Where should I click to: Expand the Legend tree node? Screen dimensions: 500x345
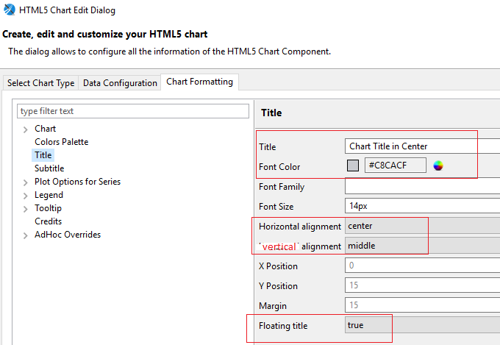click(26, 196)
